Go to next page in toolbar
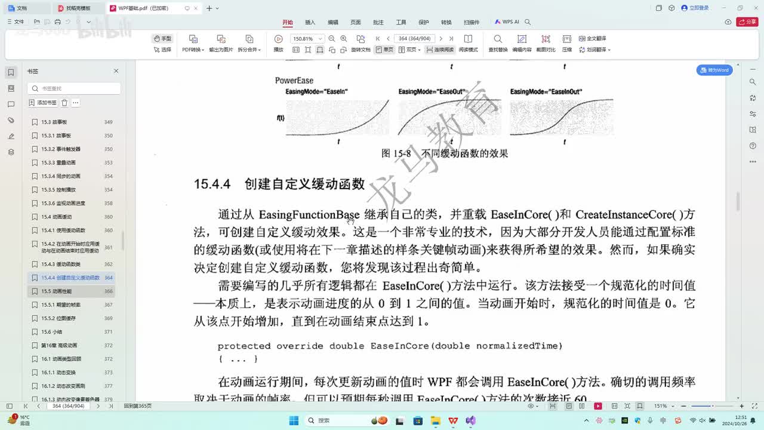Screen dimensions: 764x430 (440, 38)
